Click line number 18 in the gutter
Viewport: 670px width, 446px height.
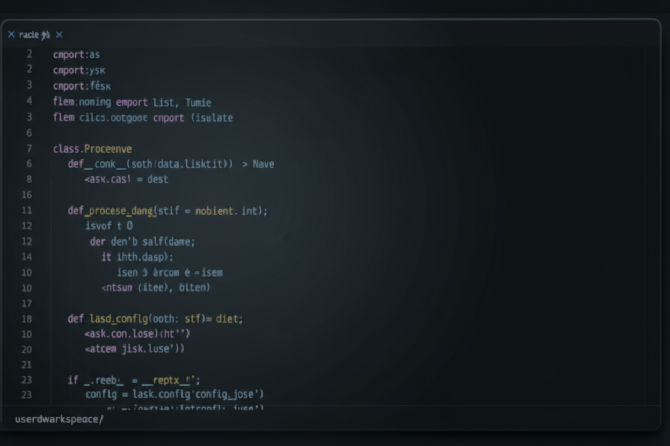pos(27,319)
